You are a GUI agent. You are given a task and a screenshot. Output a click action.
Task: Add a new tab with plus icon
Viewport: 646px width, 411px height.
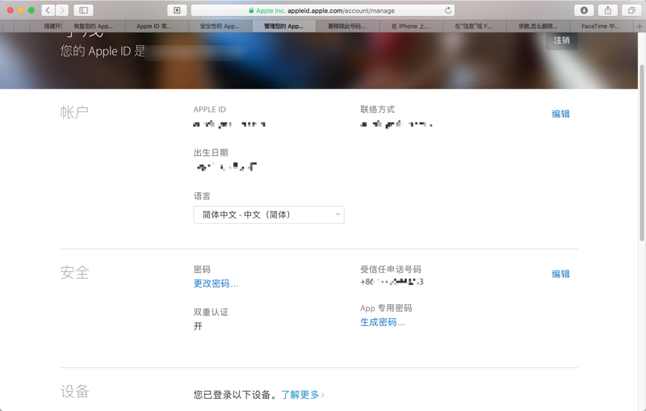(x=640, y=27)
